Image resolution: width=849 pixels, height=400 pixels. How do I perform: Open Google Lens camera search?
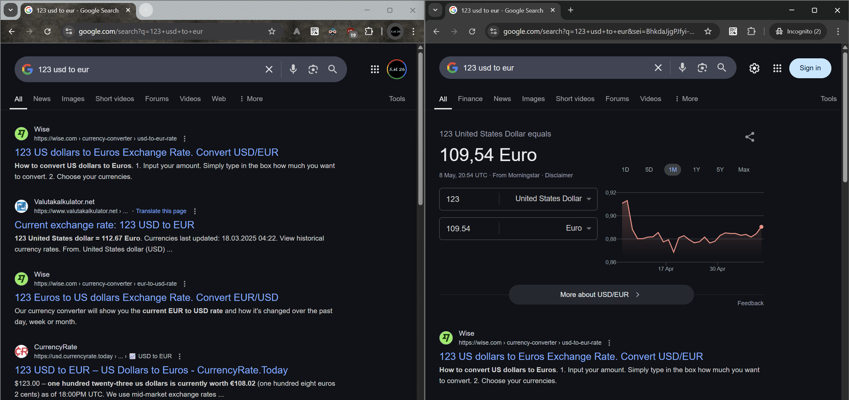313,69
